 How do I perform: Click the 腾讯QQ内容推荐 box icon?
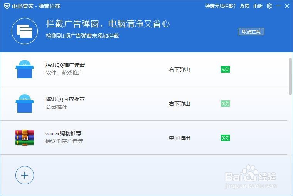(x=25, y=103)
